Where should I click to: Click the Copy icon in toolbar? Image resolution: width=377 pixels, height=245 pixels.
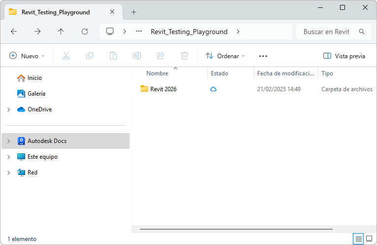(90, 56)
